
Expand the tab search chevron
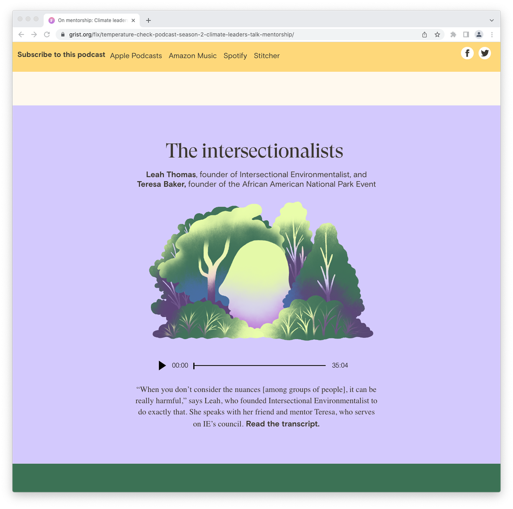pos(491,21)
